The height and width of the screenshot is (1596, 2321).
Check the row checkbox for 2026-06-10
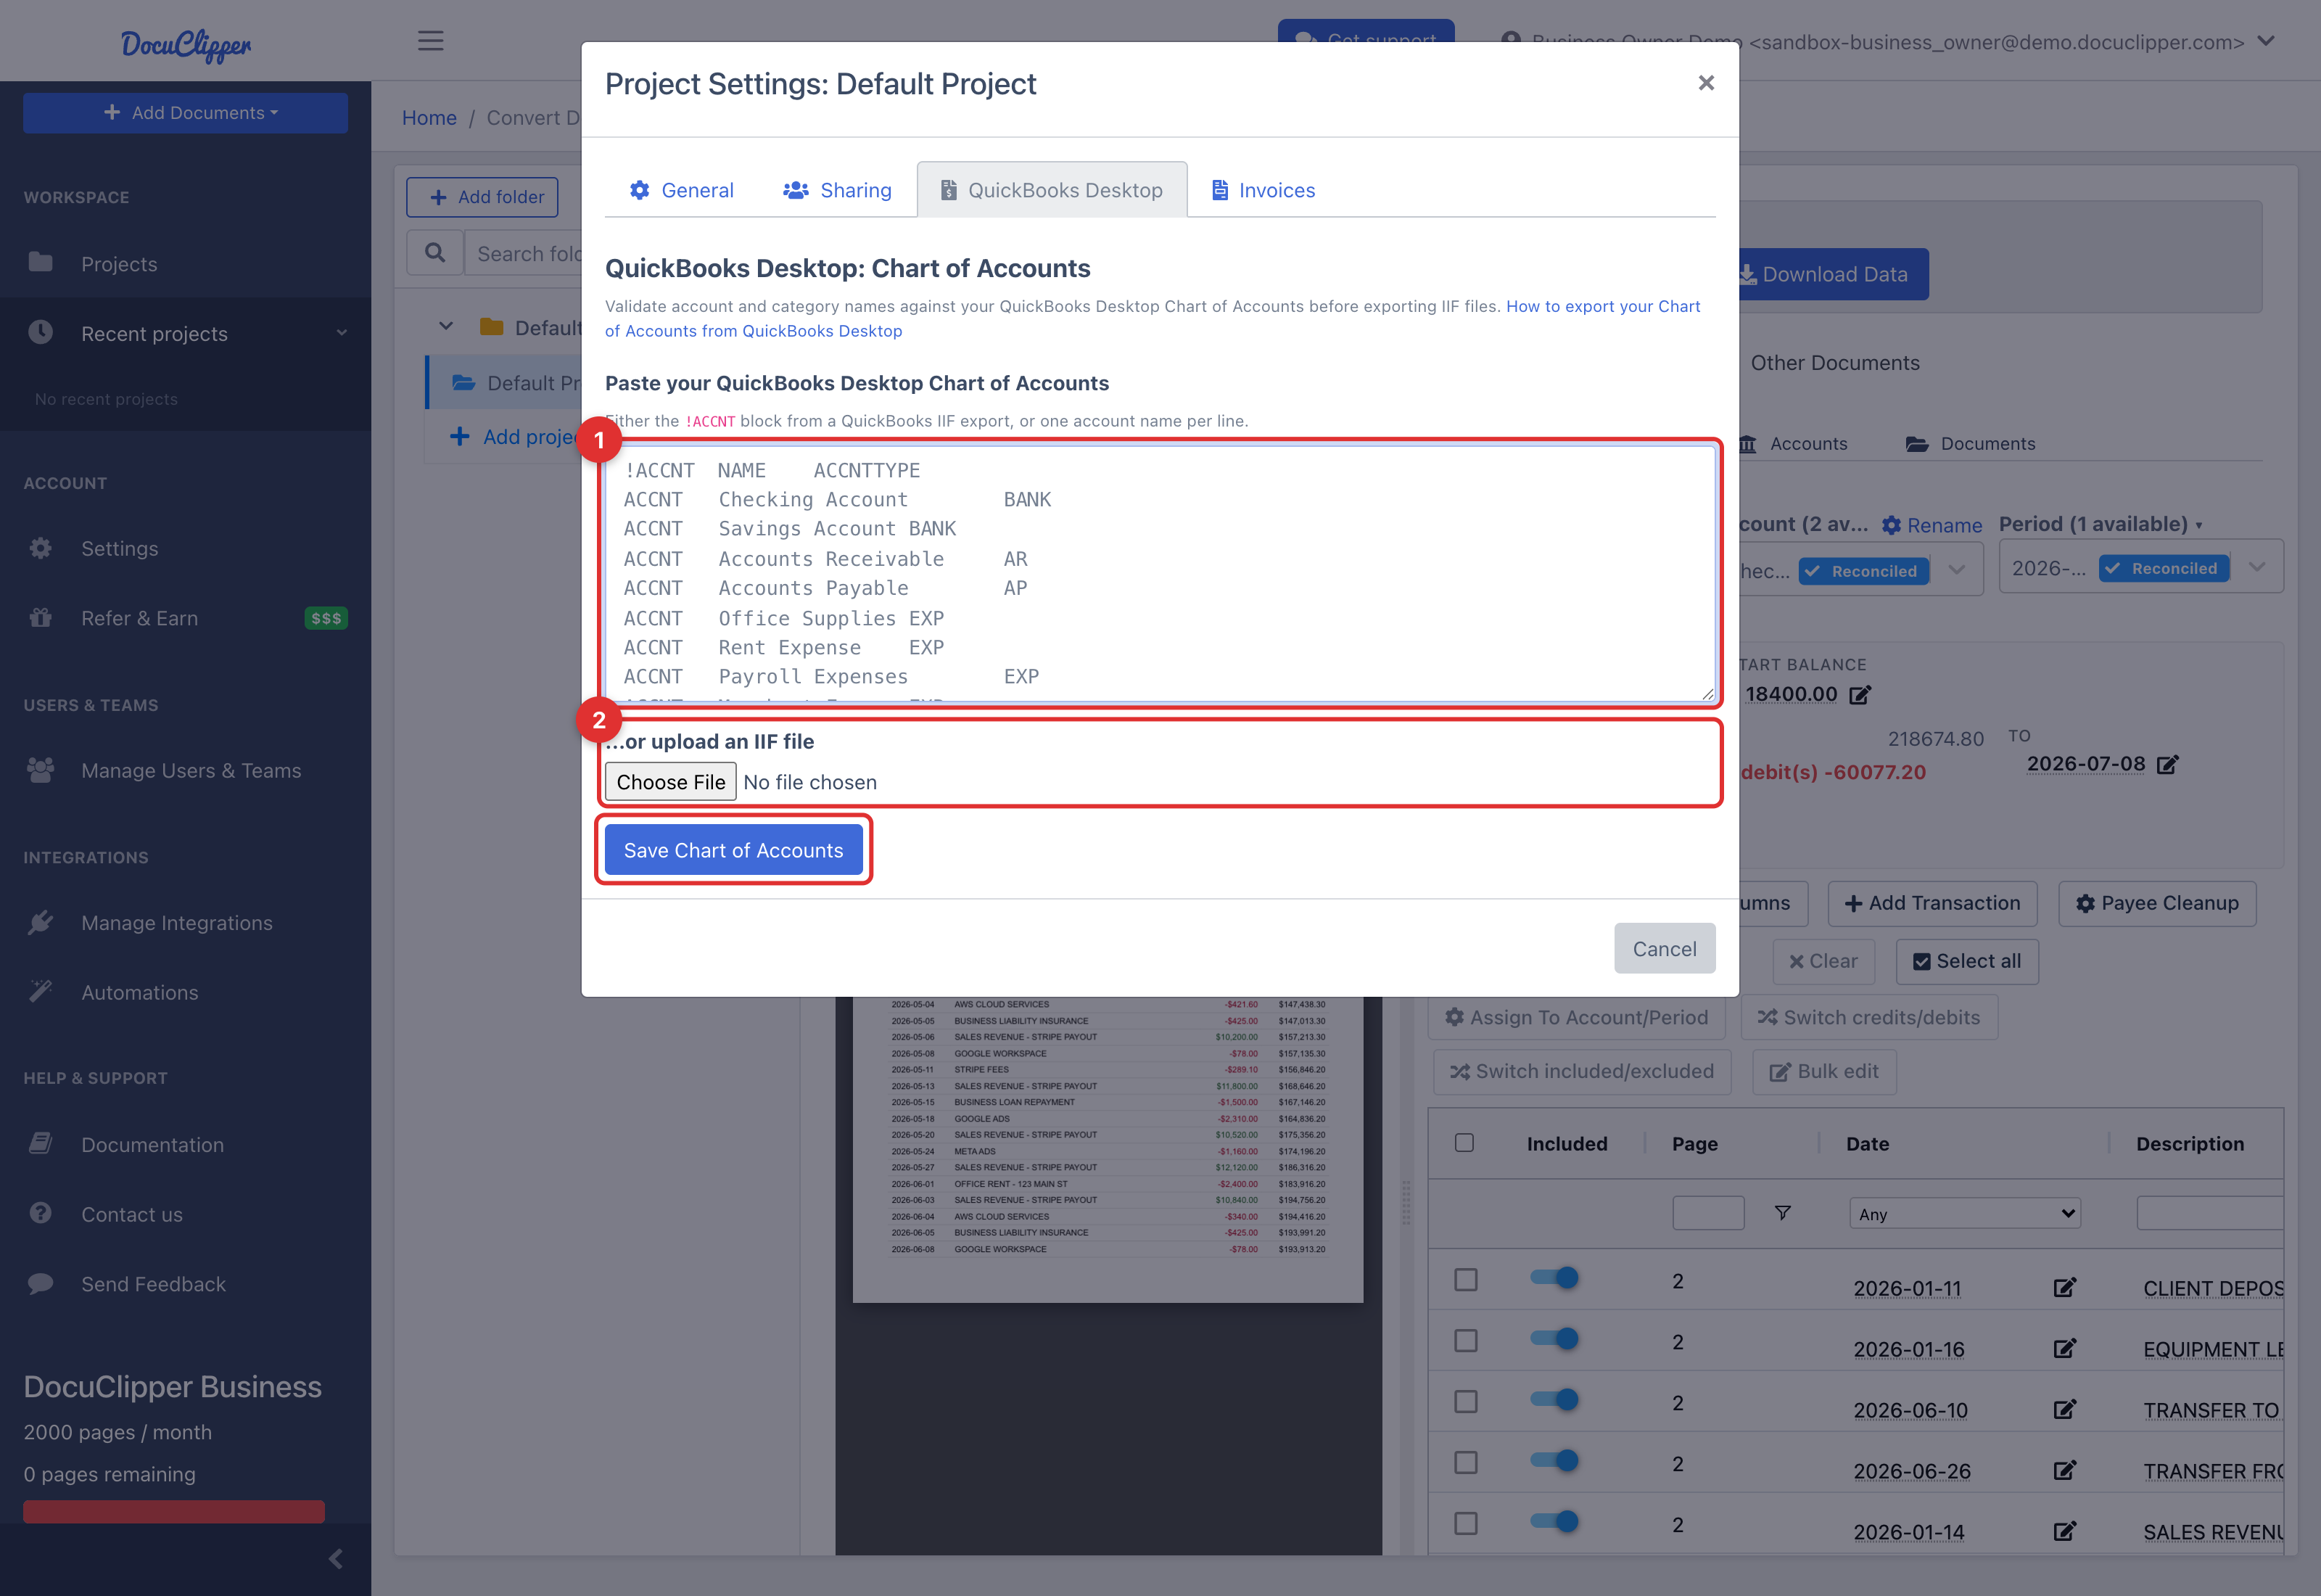click(x=1465, y=1401)
